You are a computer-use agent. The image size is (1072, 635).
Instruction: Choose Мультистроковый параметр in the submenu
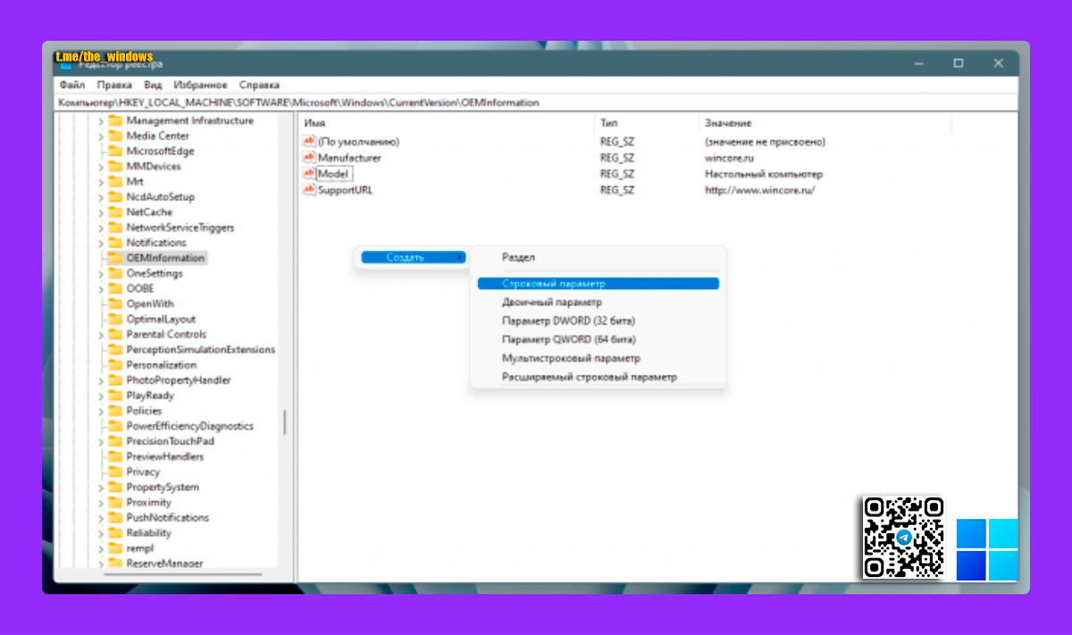point(598,358)
